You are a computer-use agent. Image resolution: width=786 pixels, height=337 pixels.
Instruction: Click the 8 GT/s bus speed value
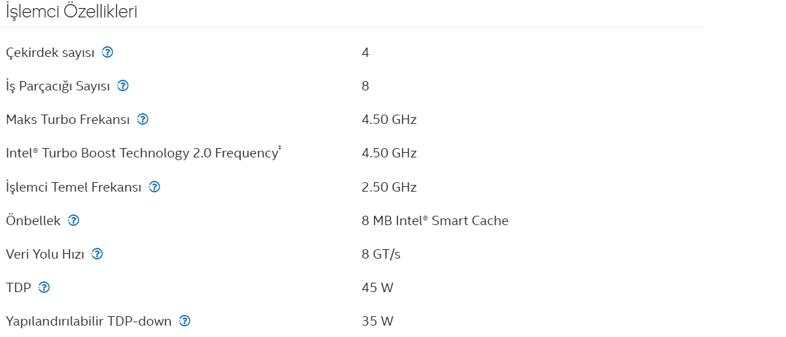click(381, 254)
